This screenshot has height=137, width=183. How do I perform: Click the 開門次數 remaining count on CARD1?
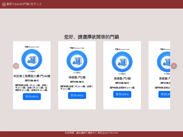(x=32, y=81)
